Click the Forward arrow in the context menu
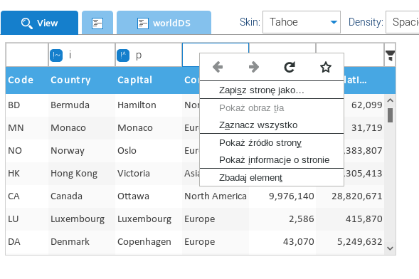Image resolution: width=419 pixels, height=279 pixels. pyautogui.click(x=254, y=67)
